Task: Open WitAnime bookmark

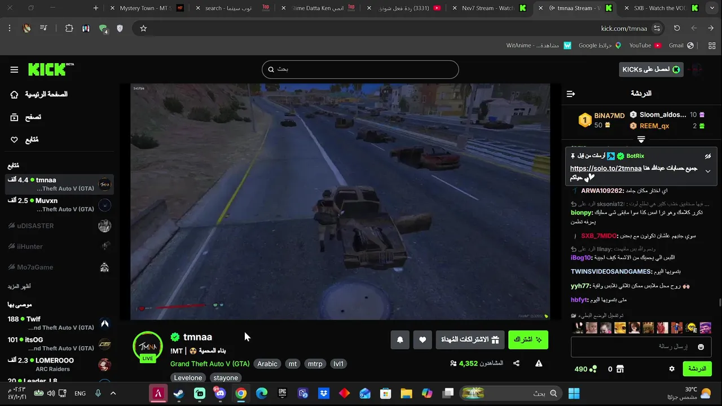Action: pos(539,45)
